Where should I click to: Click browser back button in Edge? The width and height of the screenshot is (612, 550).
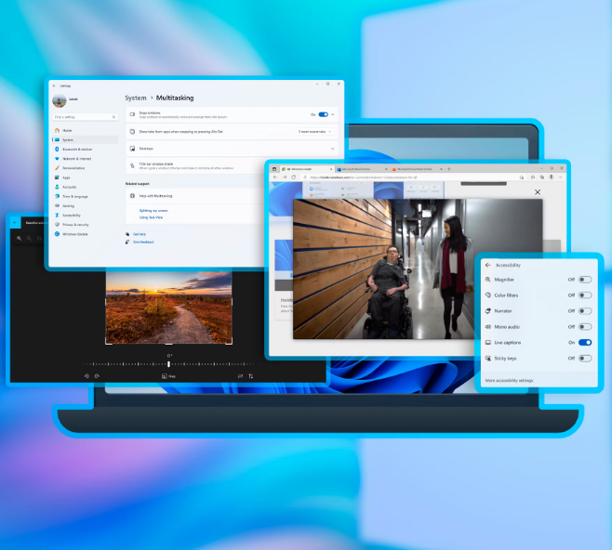275,177
